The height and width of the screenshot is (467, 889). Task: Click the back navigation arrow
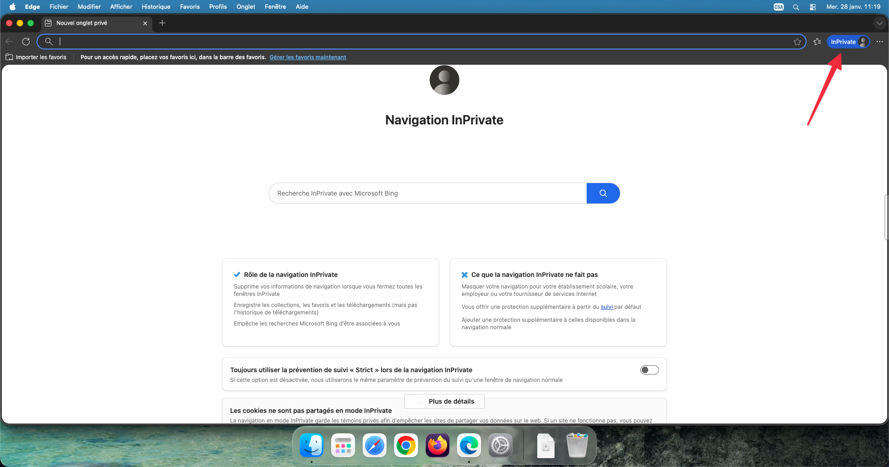[x=9, y=42]
